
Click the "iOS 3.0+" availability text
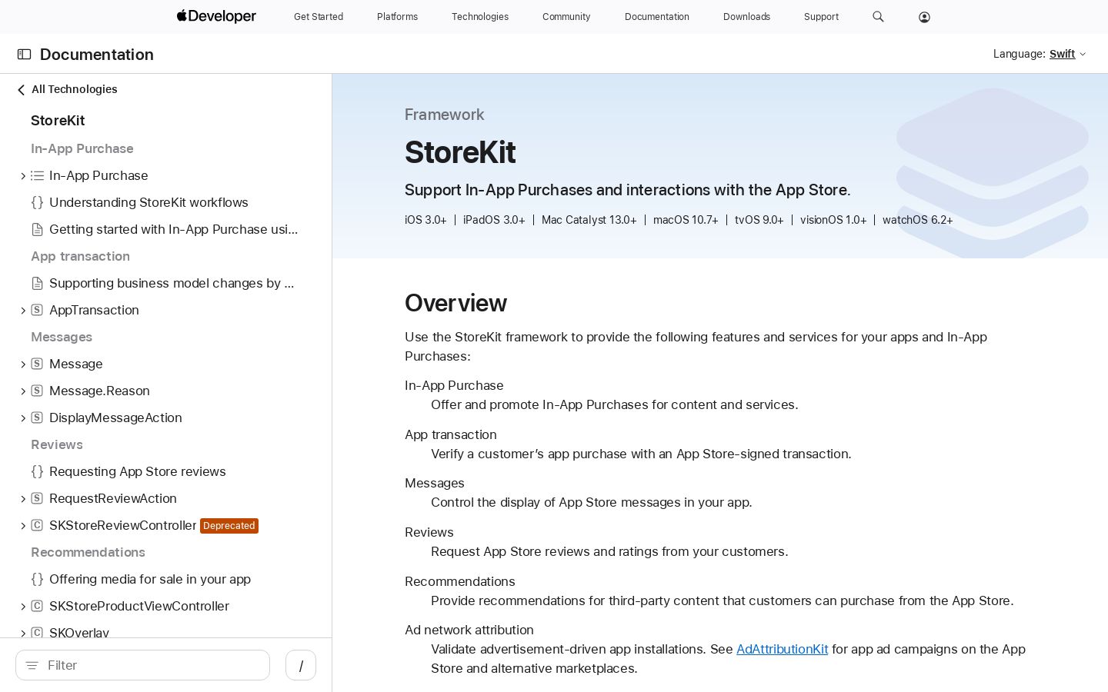426,220
